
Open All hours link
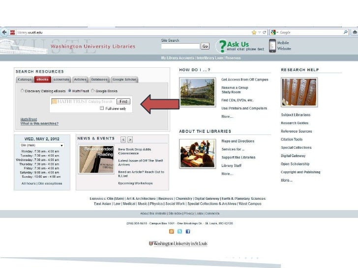point(29,184)
